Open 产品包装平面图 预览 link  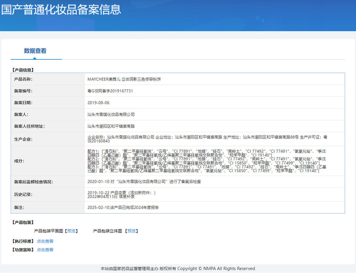tap(71, 231)
